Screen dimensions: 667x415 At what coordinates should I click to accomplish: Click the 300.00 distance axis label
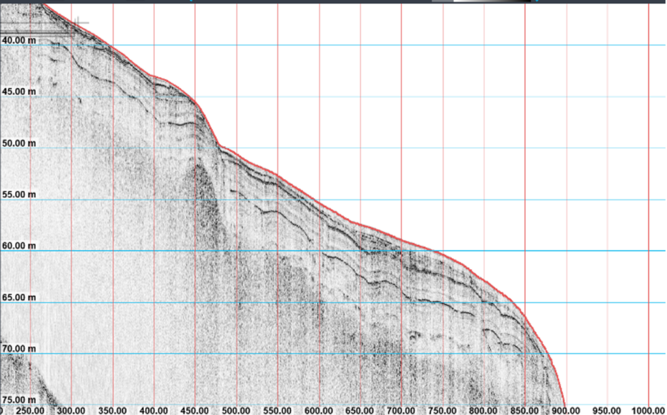[x=72, y=411]
